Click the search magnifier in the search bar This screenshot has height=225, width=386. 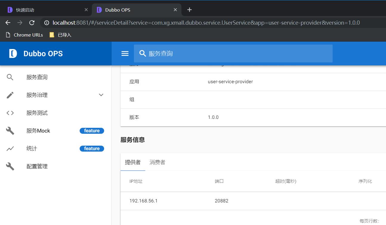pos(143,54)
